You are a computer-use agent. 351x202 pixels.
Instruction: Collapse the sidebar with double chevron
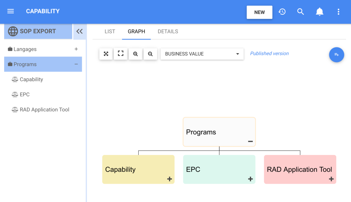click(x=79, y=31)
